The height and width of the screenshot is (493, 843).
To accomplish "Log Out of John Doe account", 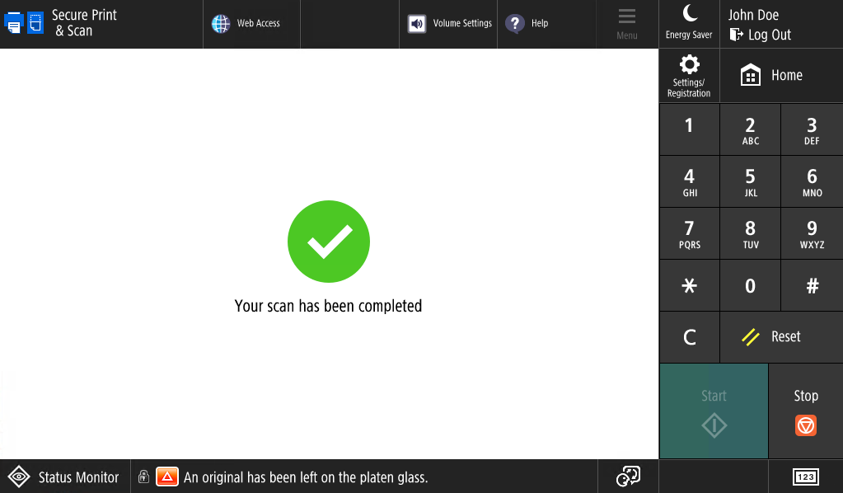I will 761,35.
